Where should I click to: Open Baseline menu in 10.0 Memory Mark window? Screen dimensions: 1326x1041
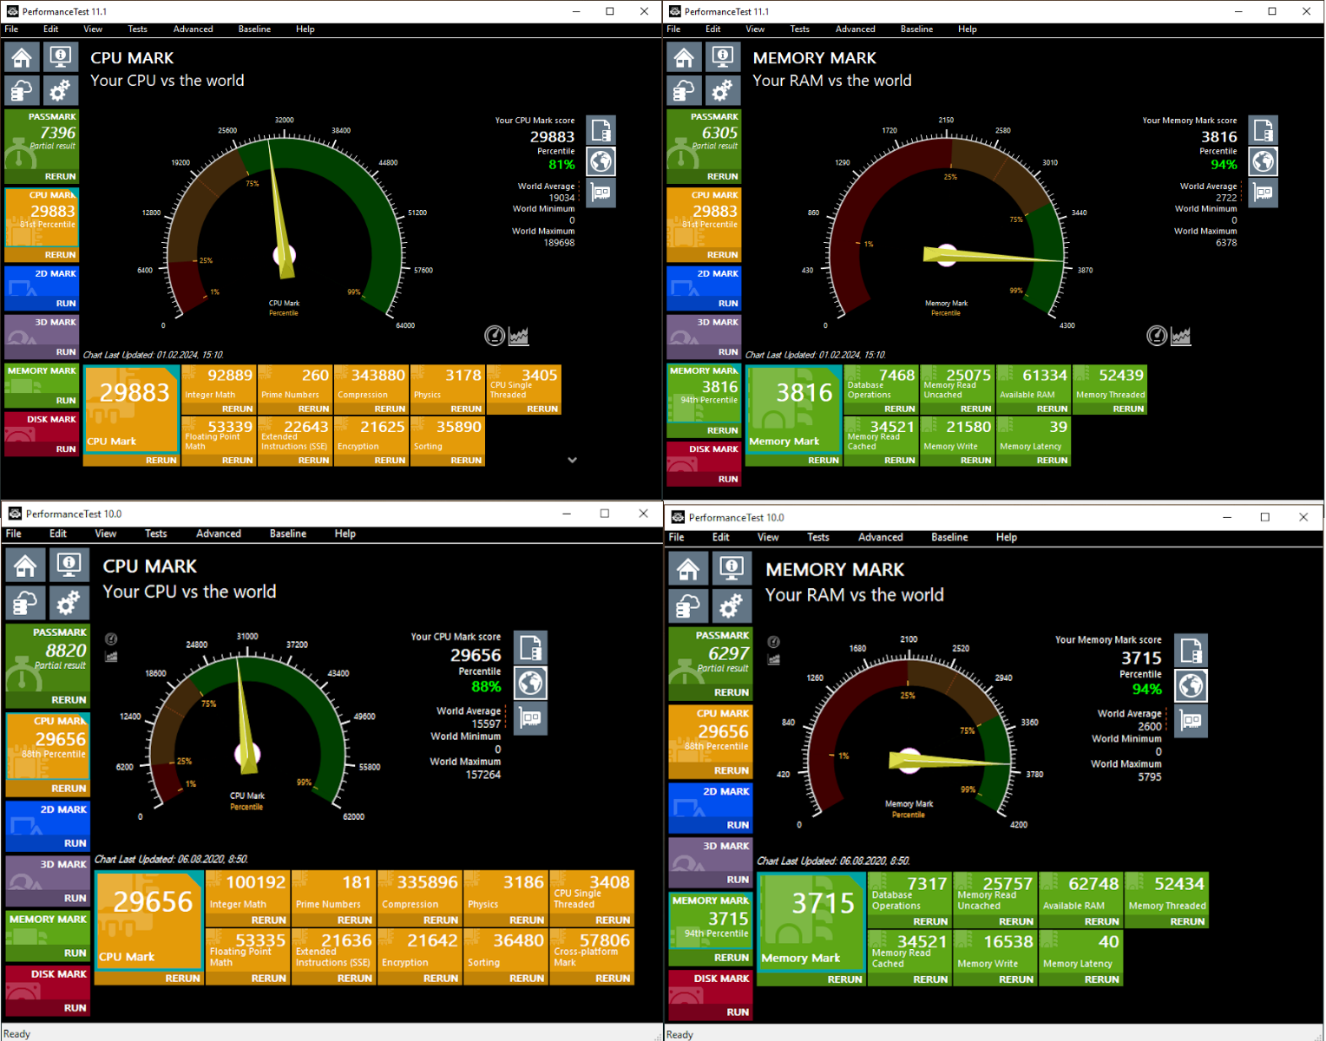click(x=949, y=537)
